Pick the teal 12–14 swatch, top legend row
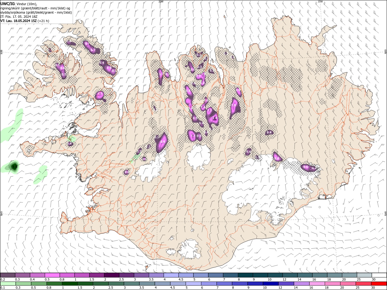This screenshot has width=387, height=290. coord(290,275)
